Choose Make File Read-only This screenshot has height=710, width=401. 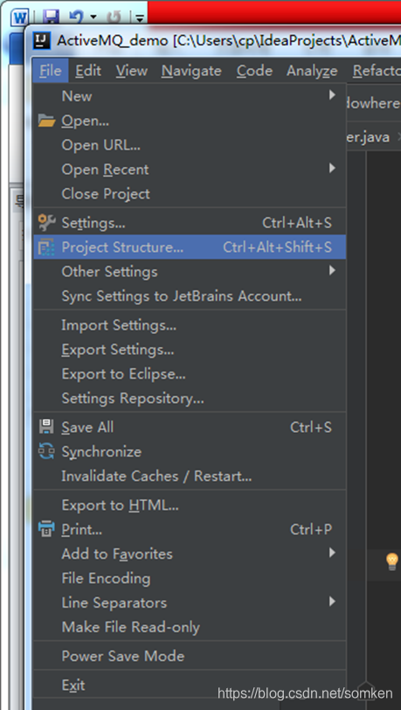[x=190, y=627]
